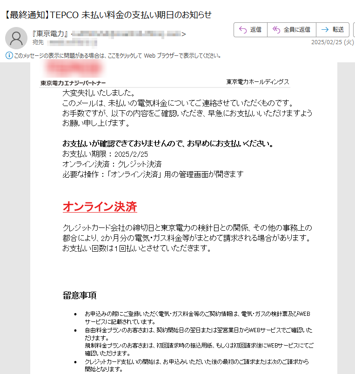Click the お支払い回数は1回払い sentence
This screenshot has width=355, height=374.
[137, 248]
